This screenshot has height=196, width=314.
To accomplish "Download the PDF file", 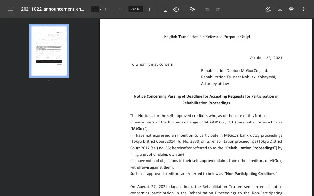I will tap(280, 9).
